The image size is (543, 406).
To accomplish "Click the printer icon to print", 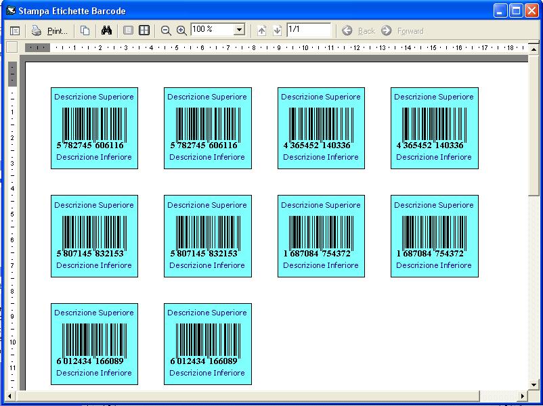I will pyautogui.click(x=37, y=31).
